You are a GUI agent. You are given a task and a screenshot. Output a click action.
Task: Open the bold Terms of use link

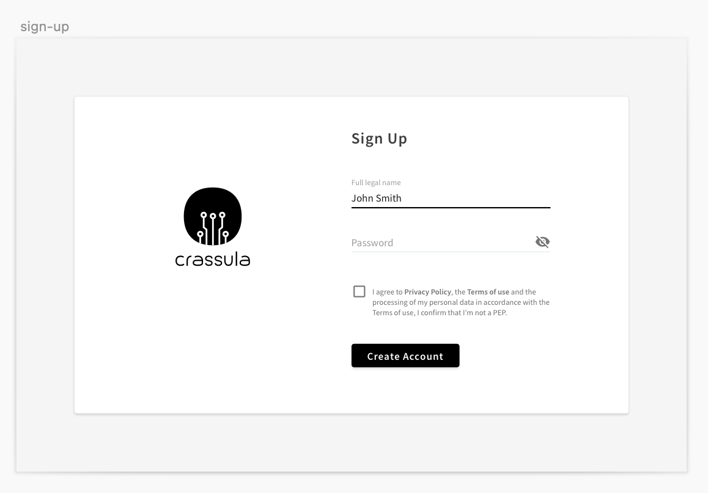(488, 292)
